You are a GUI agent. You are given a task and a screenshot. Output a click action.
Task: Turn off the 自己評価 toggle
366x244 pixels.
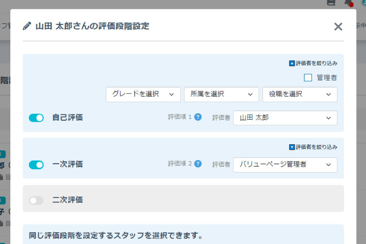[36, 118]
